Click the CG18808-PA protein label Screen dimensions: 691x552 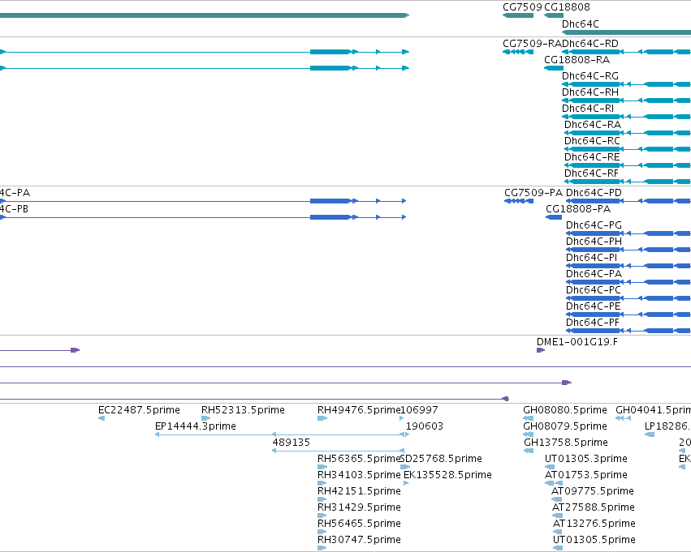(578, 209)
